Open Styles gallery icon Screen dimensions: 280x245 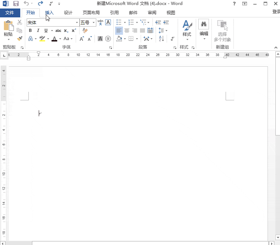pos(187,25)
